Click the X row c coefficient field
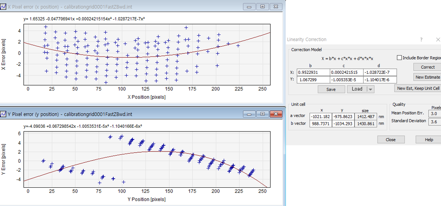 tap(346, 72)
